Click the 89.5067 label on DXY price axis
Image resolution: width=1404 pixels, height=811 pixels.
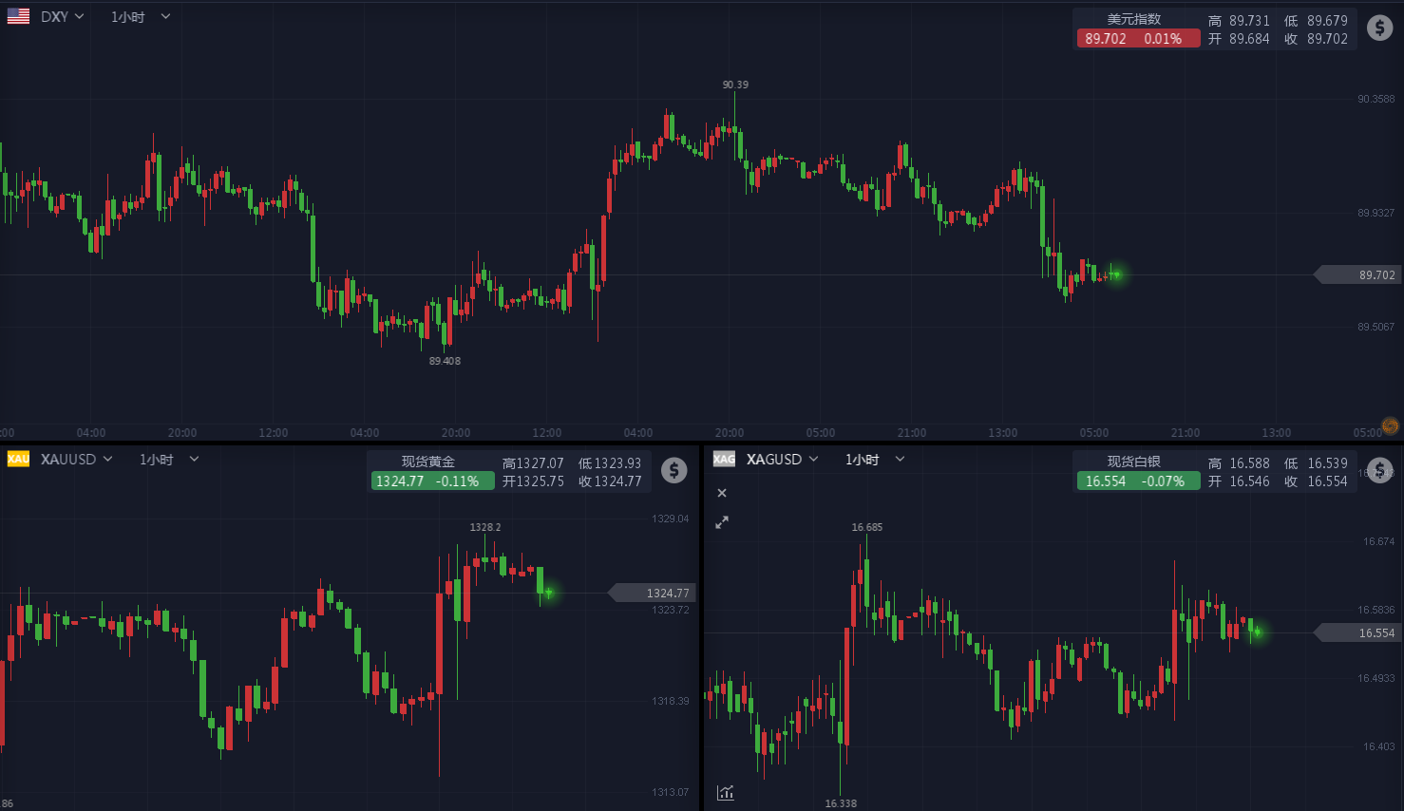(1376, 327)
